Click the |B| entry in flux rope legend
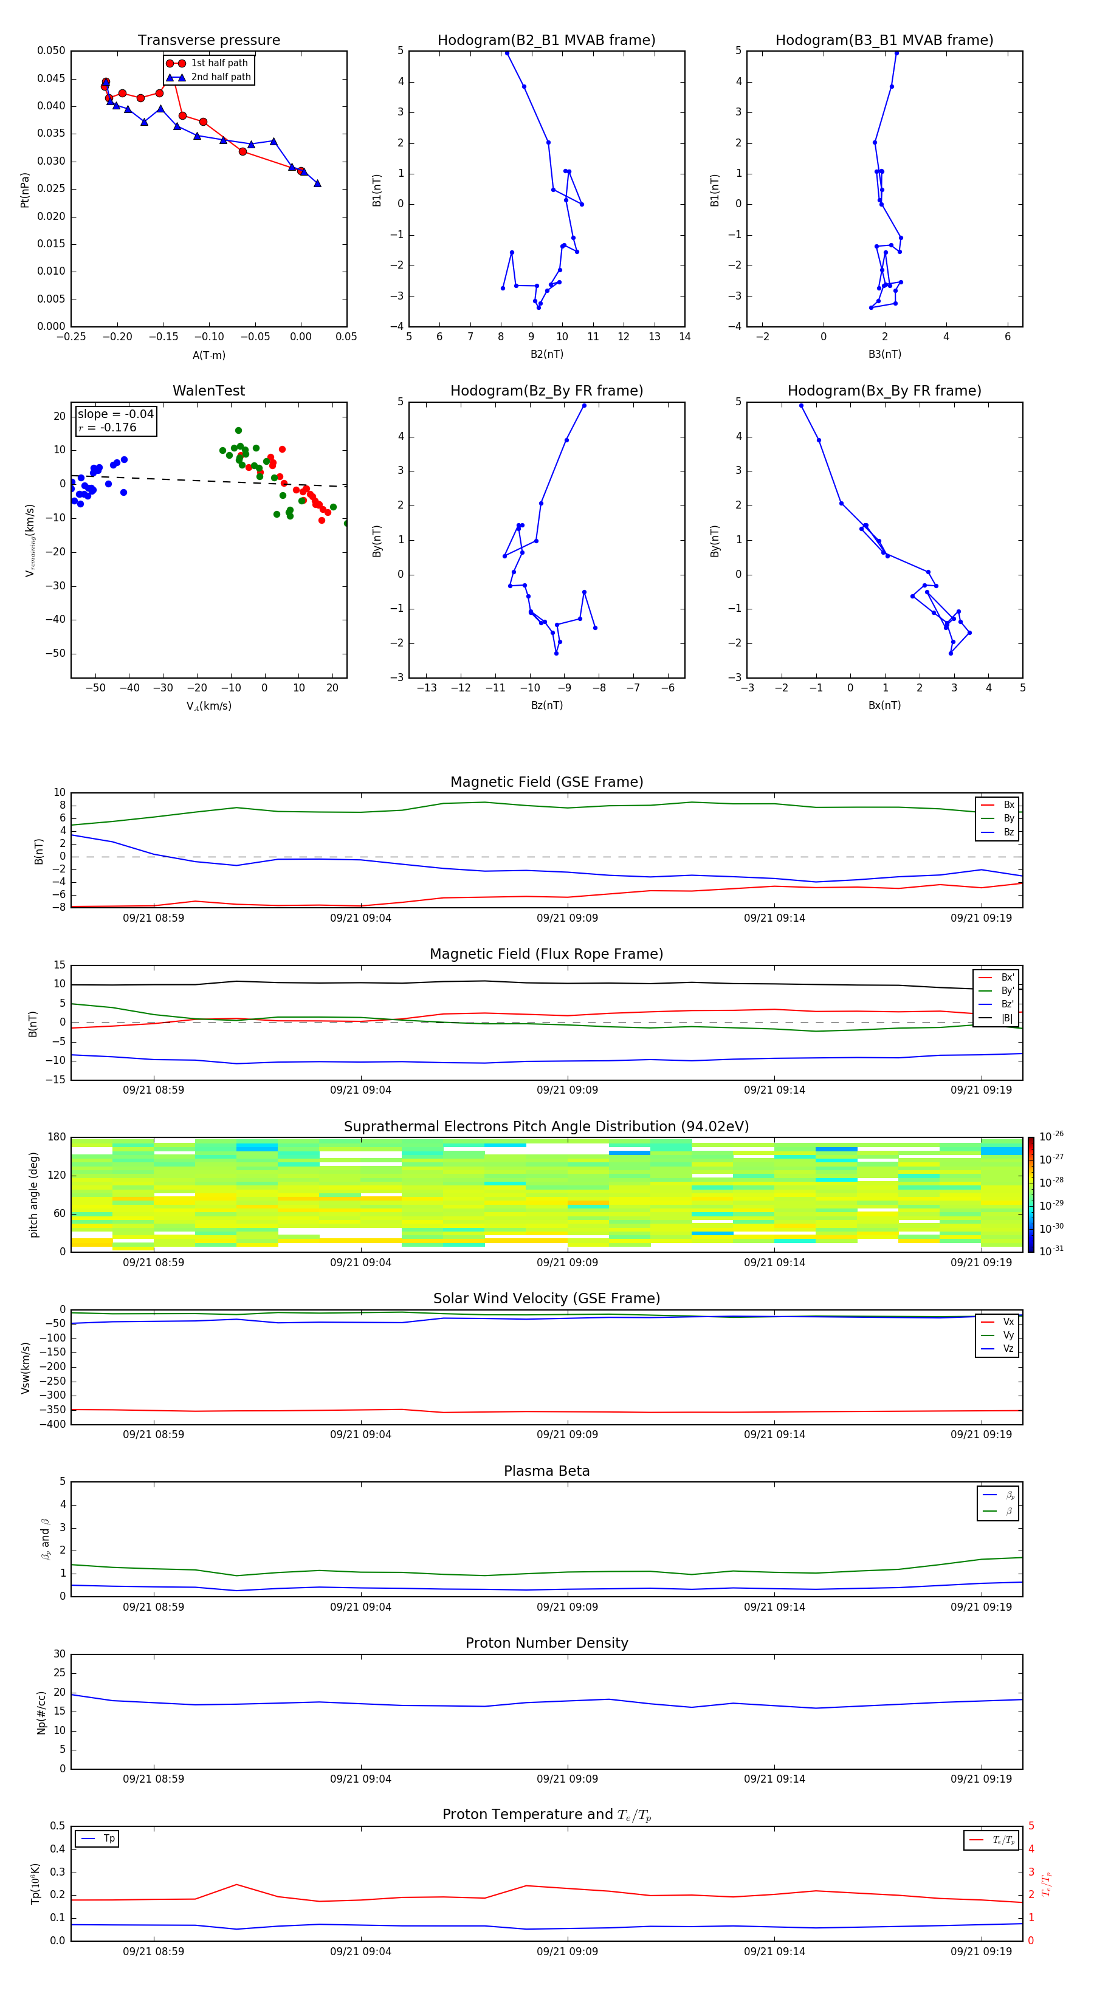This screenshot has height=2005, width=1094. 996,1018
